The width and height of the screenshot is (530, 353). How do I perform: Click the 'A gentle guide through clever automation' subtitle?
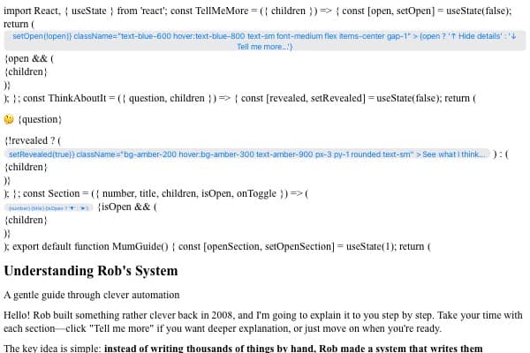point(92,295)
